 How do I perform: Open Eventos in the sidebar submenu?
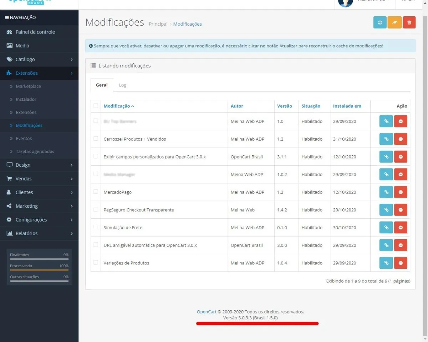24,138
